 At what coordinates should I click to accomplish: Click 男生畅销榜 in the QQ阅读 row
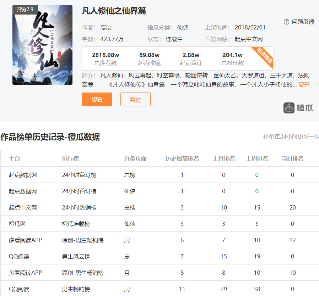pos(76,289)
